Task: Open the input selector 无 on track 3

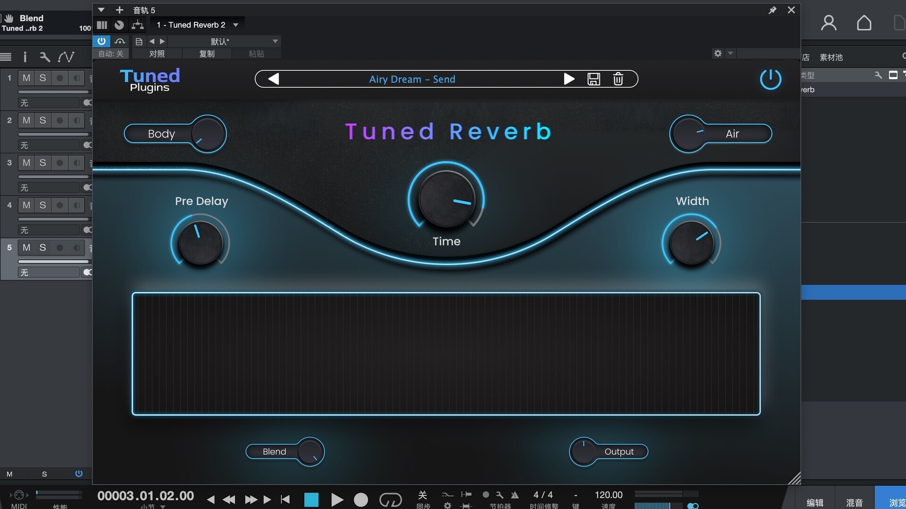Action: [49, 188]
